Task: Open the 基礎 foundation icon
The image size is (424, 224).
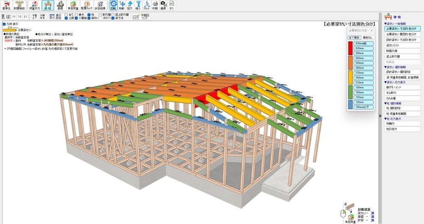Action: [60, 5]
